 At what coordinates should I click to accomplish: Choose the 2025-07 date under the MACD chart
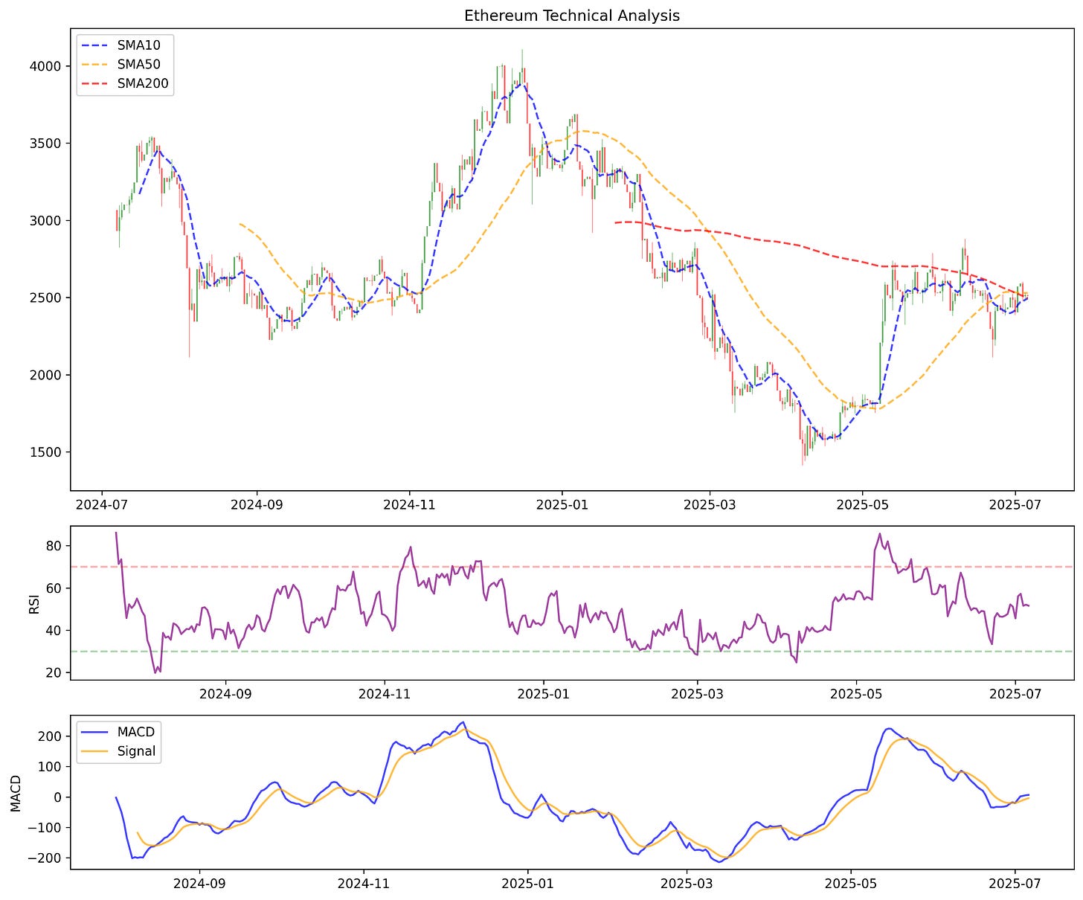(1015, 883)
